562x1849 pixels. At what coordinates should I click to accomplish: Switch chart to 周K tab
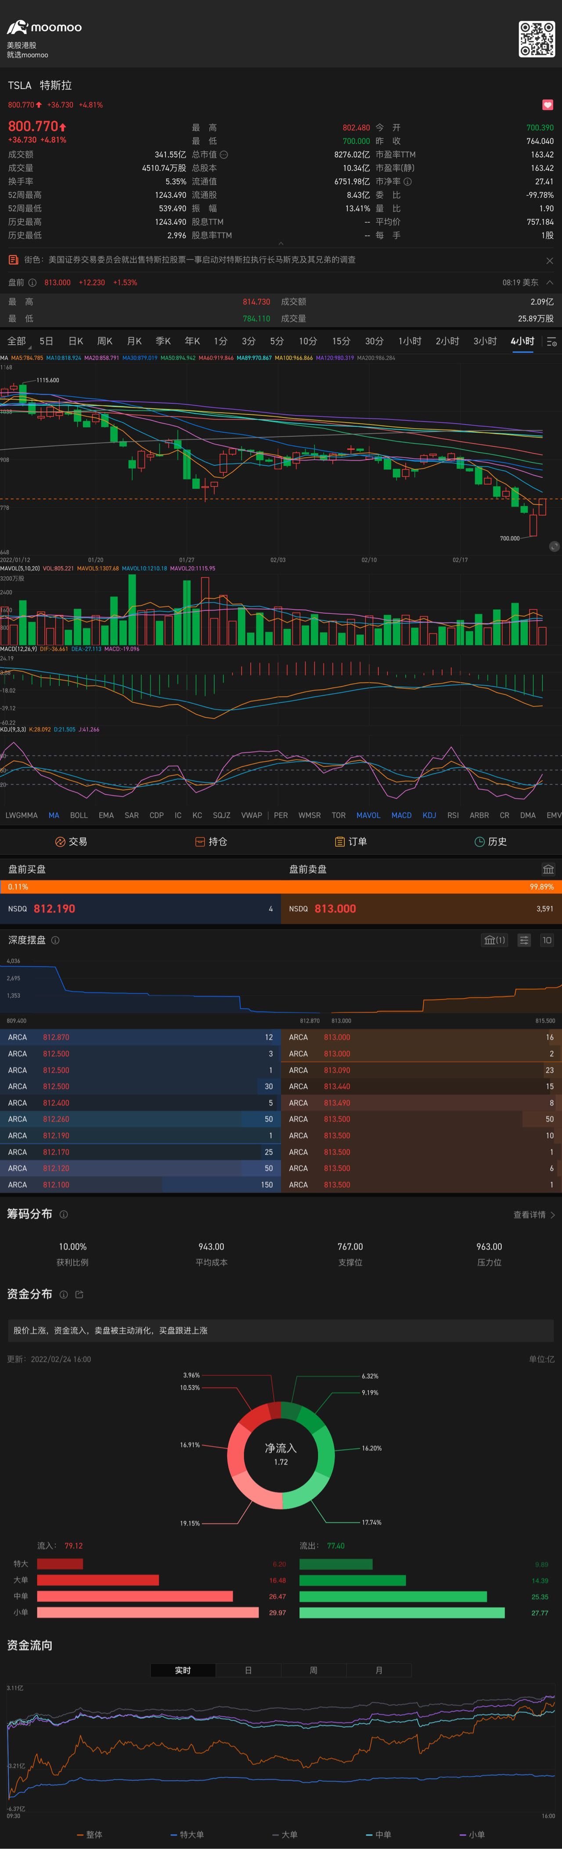pyautogui.click(x=105, y=341)
